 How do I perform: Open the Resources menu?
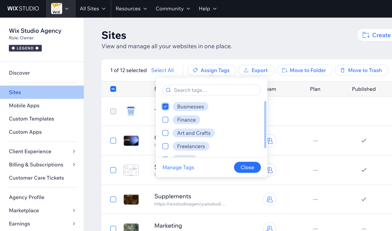pyautogui.click(x=131, y=8)
